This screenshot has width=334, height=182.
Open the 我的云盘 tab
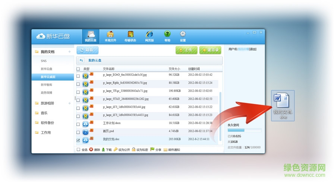point(91,36)
